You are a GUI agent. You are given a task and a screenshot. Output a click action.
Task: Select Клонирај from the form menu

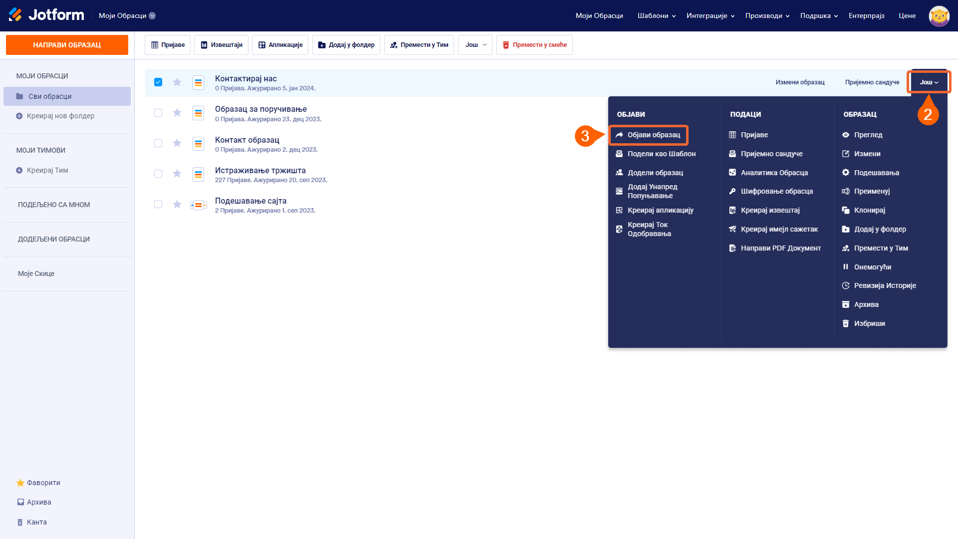[x=869, y=210]
